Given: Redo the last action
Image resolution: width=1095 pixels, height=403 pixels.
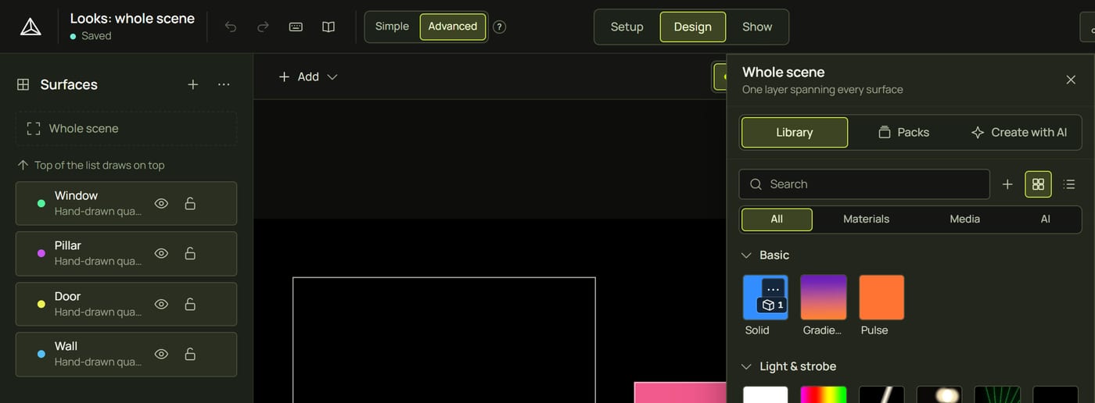Looking at the screenshot, I should coord(263,27).
